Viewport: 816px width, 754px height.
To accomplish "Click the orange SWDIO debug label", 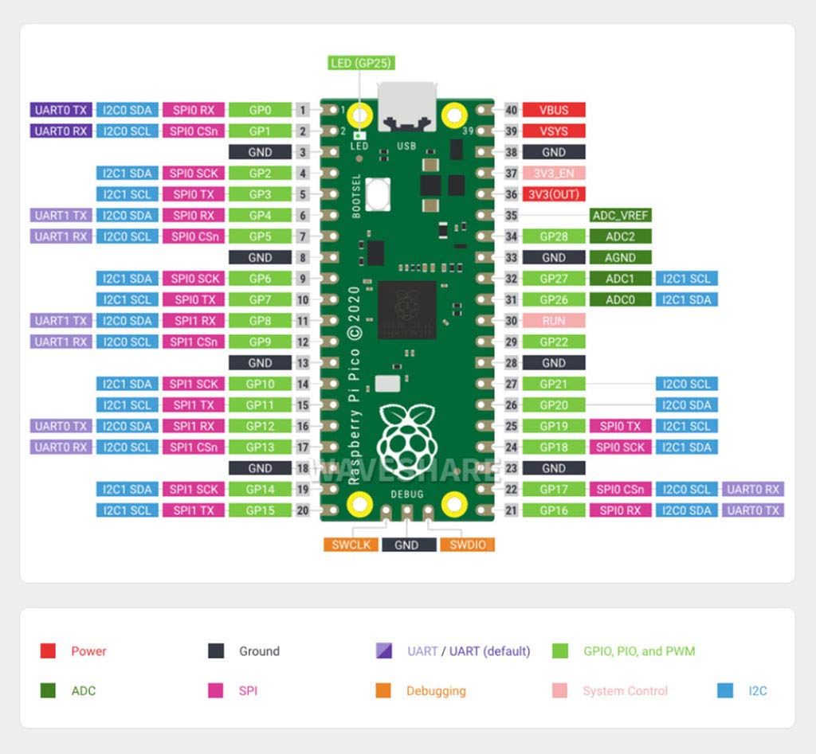I will coord(467,545).
